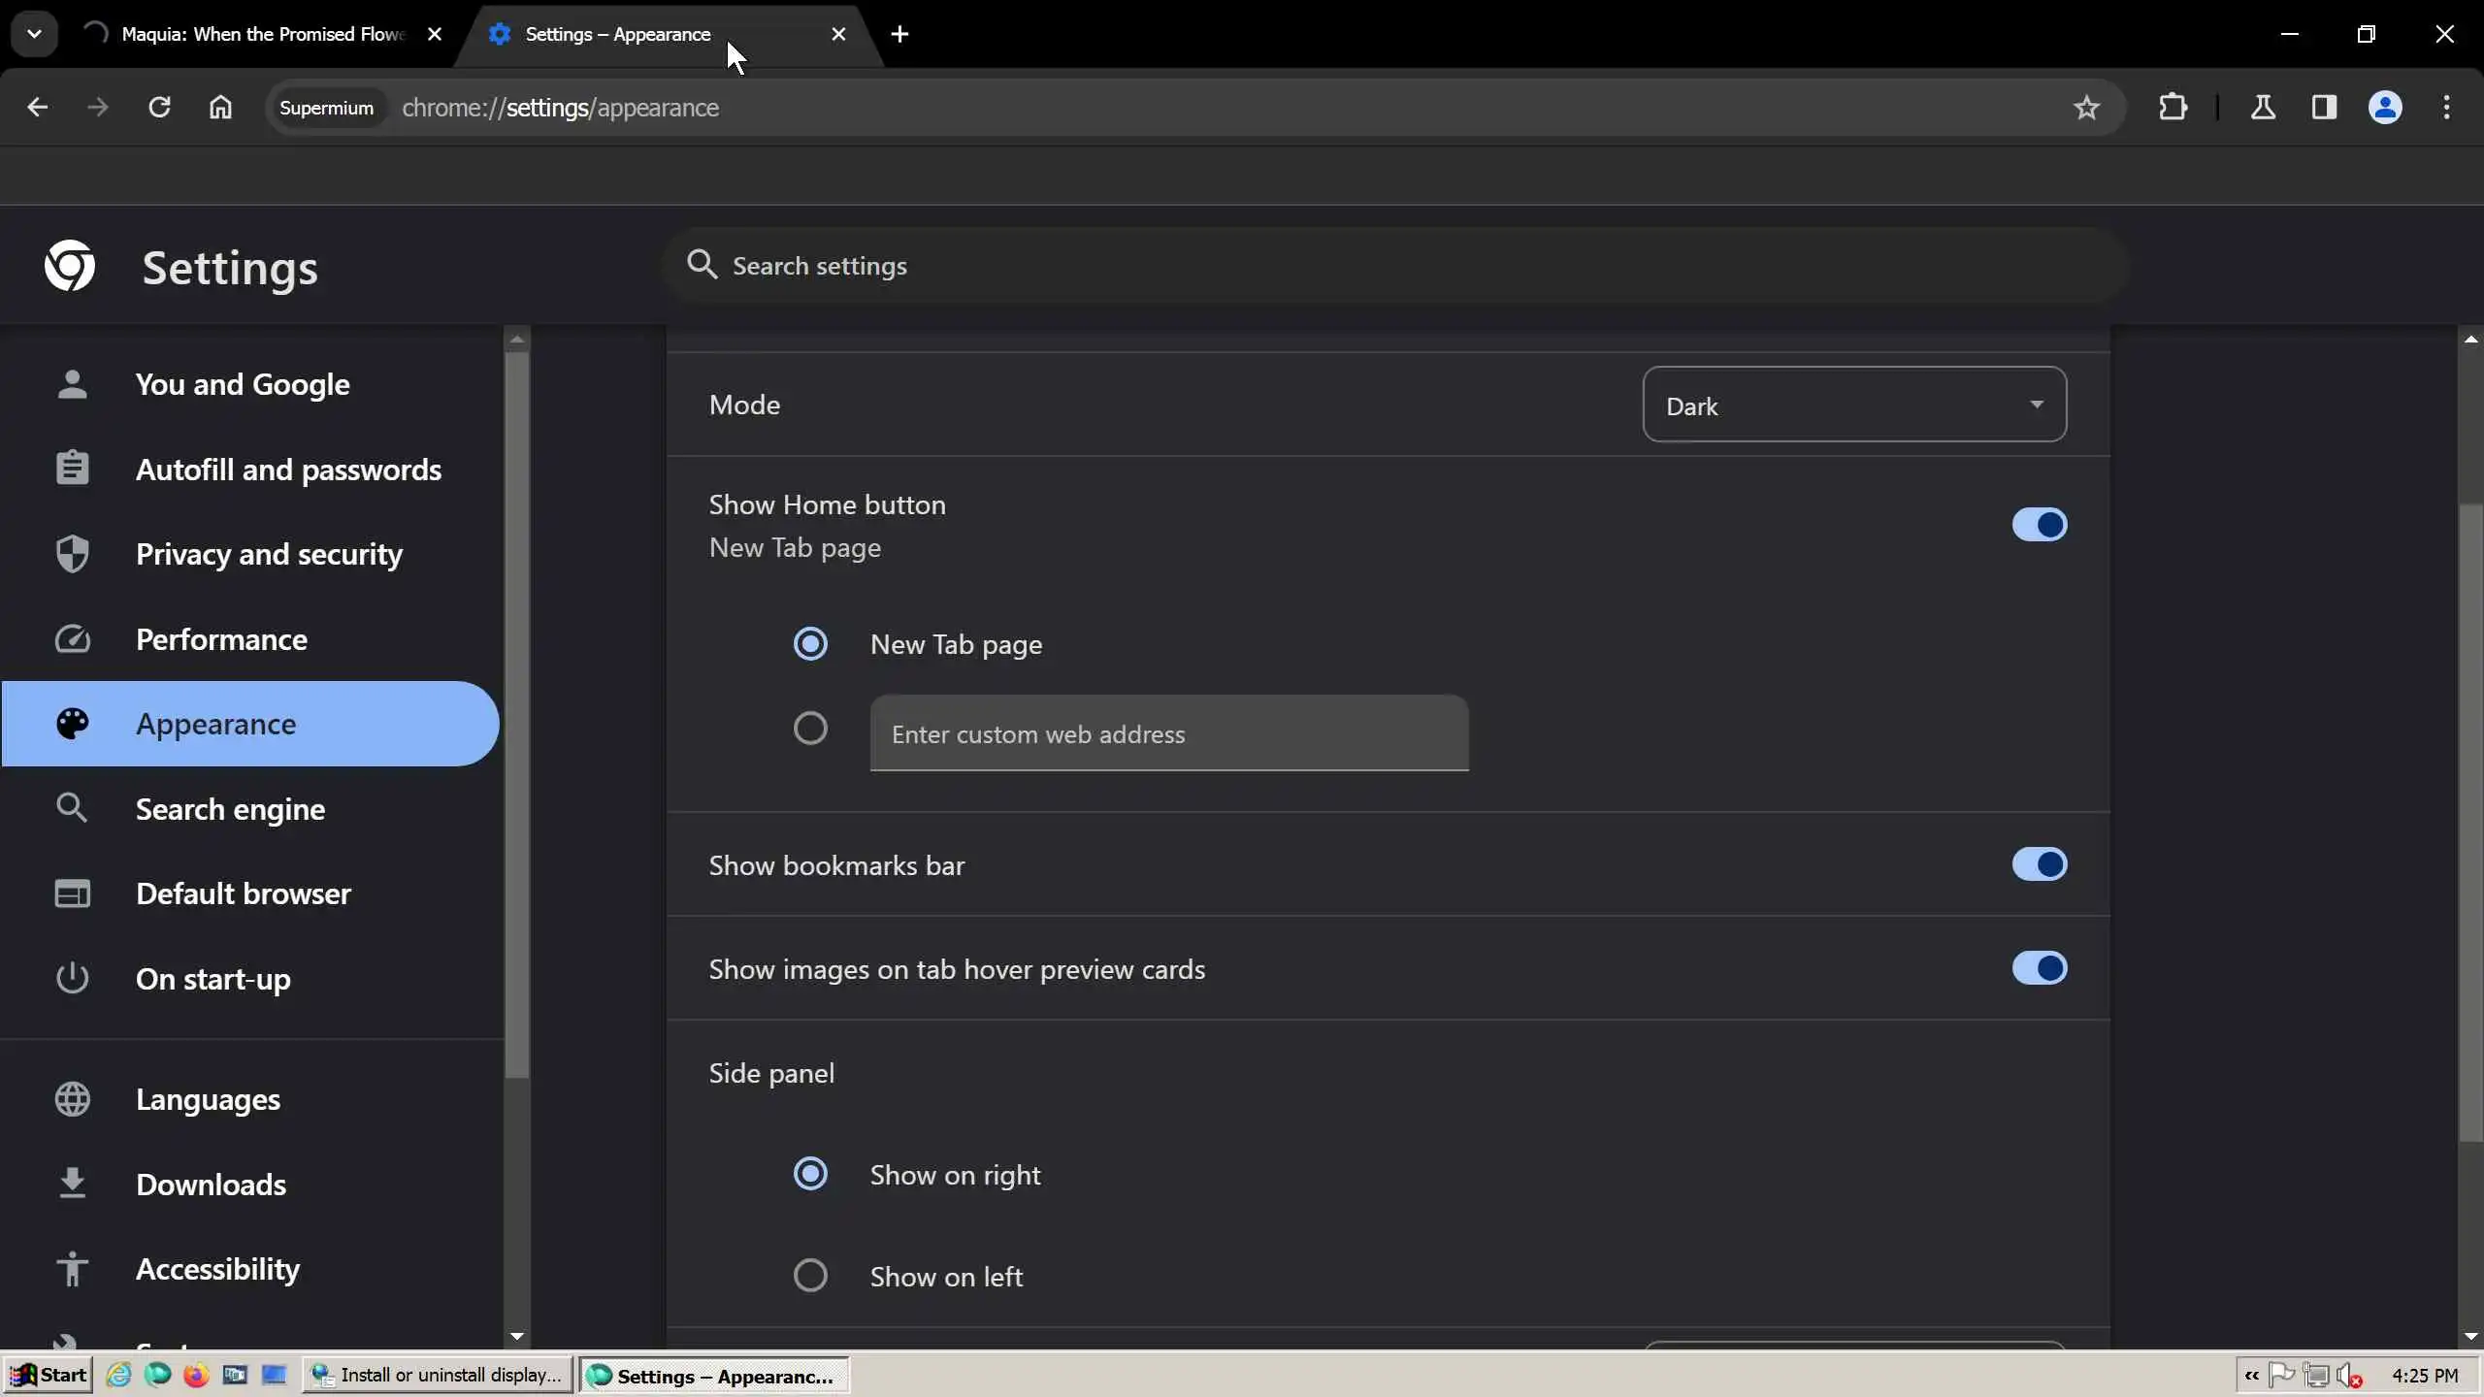Turn off Show bookmarks bar toggle

click(x=2039, y=864)
